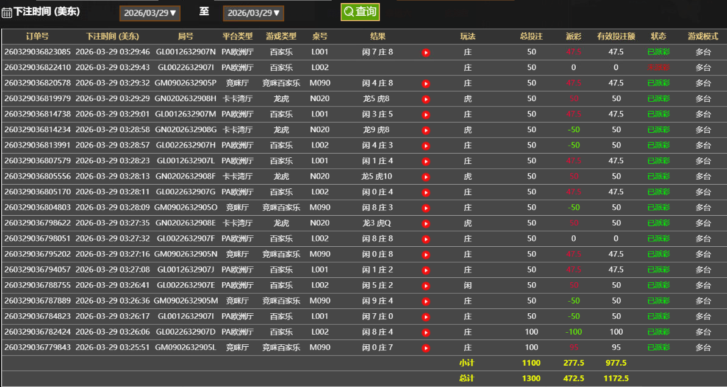Play replay for round GL0012632907J

(426, 270)
